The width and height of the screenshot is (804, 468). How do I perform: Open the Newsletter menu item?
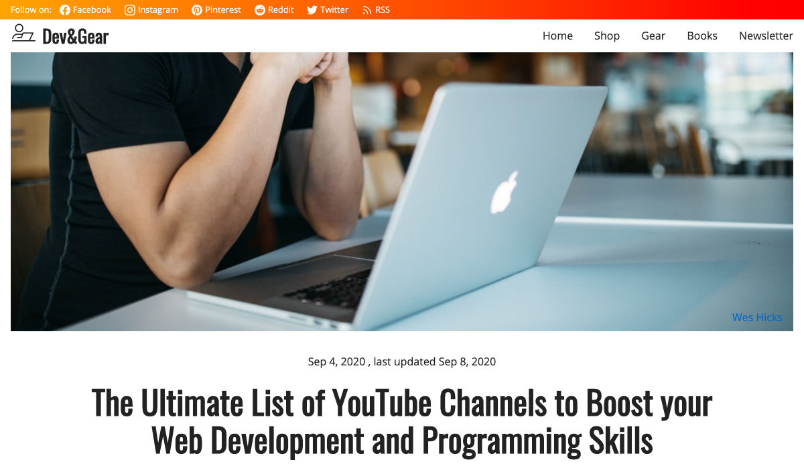[766, 36]
